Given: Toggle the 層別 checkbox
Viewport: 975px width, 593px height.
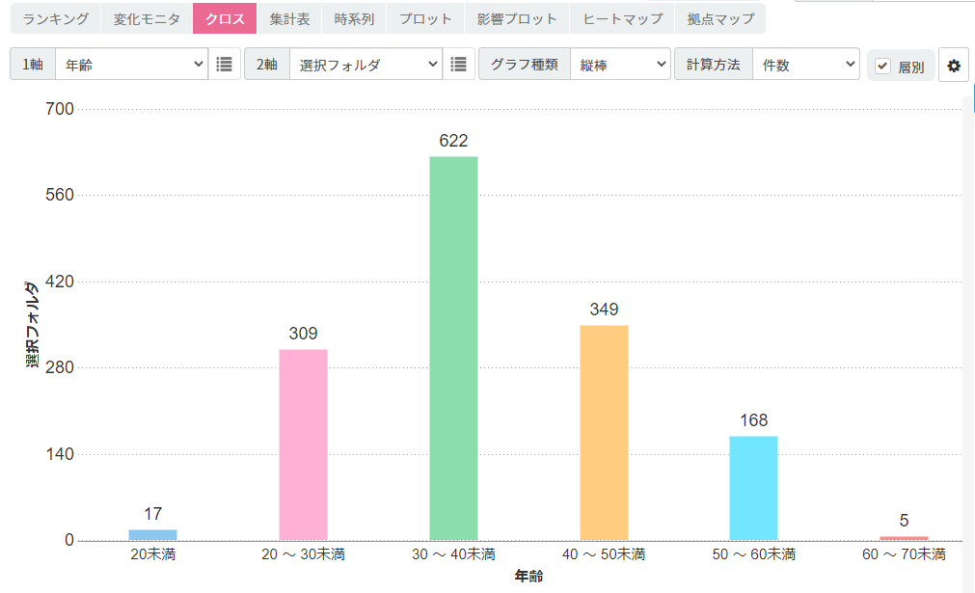Looking at the screenshot, I should pyautogui.click(x=882, y=67).
